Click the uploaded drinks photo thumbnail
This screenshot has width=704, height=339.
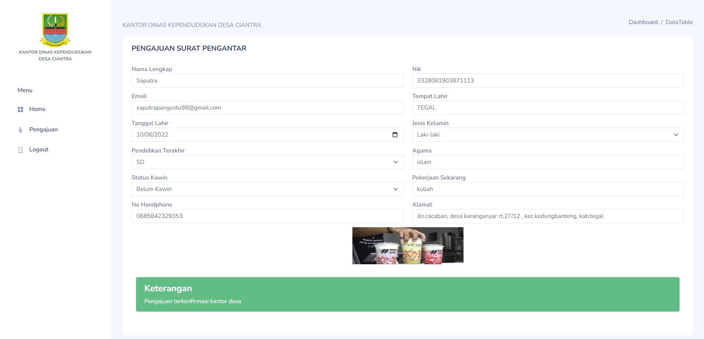(x=408, y=246)
